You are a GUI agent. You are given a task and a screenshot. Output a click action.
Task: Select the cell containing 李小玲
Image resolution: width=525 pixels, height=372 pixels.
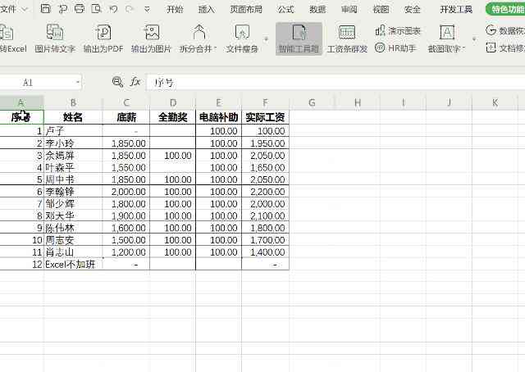[x=73, y=143]
